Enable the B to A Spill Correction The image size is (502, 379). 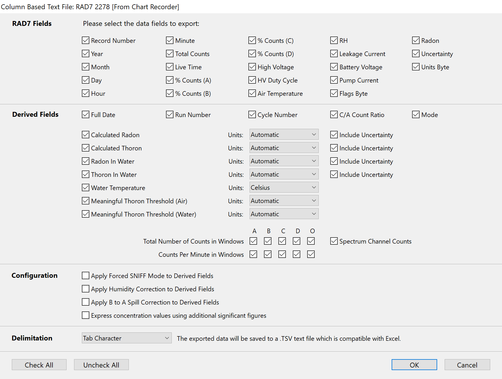(x=86, y=302)
